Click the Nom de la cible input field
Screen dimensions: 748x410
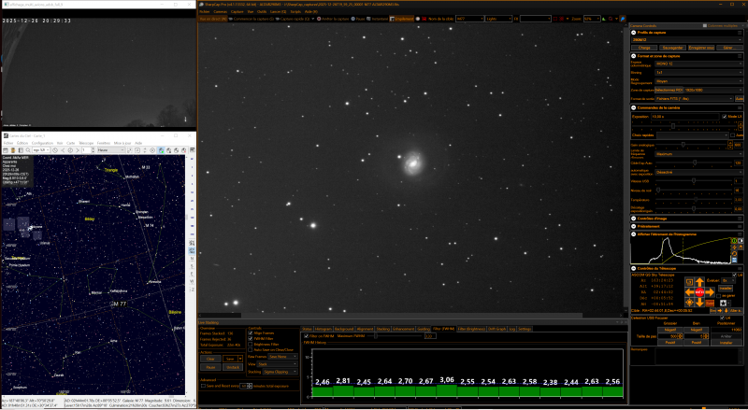click(470, 19)
